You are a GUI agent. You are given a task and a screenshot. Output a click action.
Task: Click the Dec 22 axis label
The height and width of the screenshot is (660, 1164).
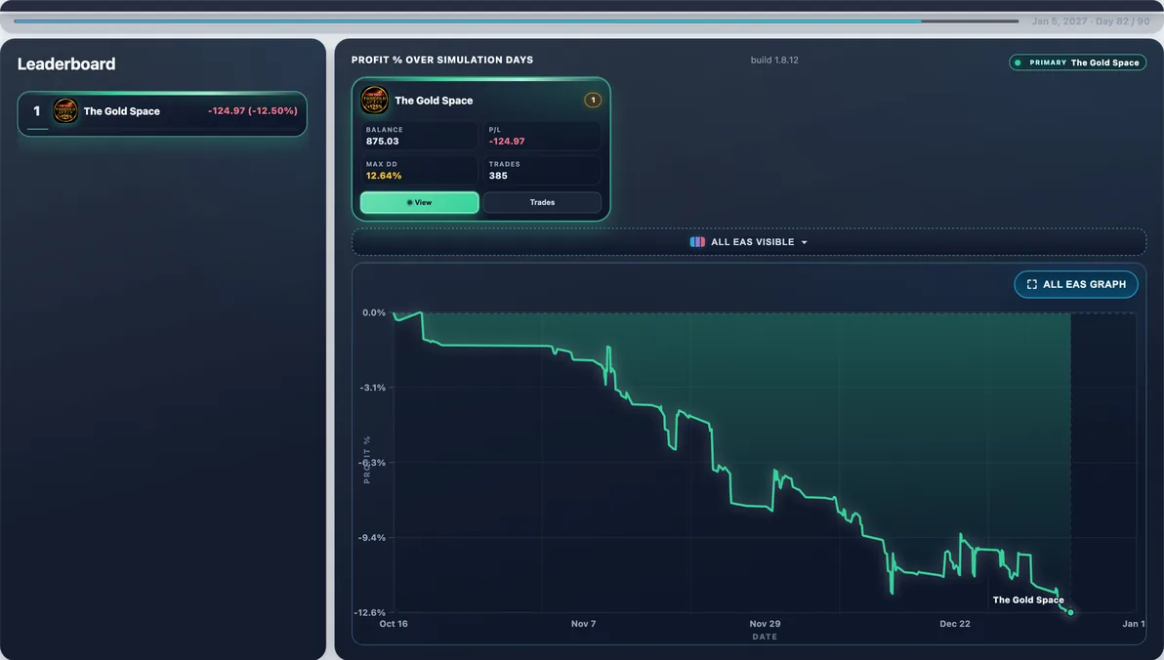[955, 624]
